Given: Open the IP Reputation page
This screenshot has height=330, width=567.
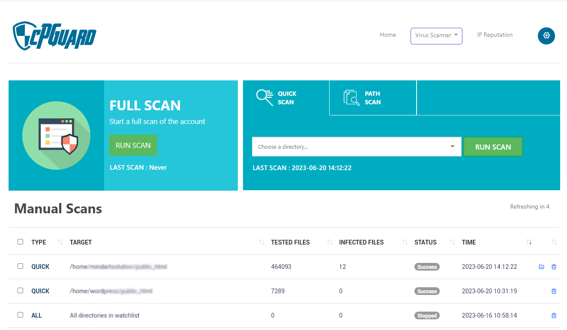Looking at the screenshot, I should pos(495,35).
